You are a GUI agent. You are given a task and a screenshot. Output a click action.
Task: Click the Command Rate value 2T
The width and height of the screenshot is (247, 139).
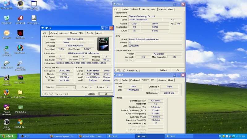(x=155, y=124)
